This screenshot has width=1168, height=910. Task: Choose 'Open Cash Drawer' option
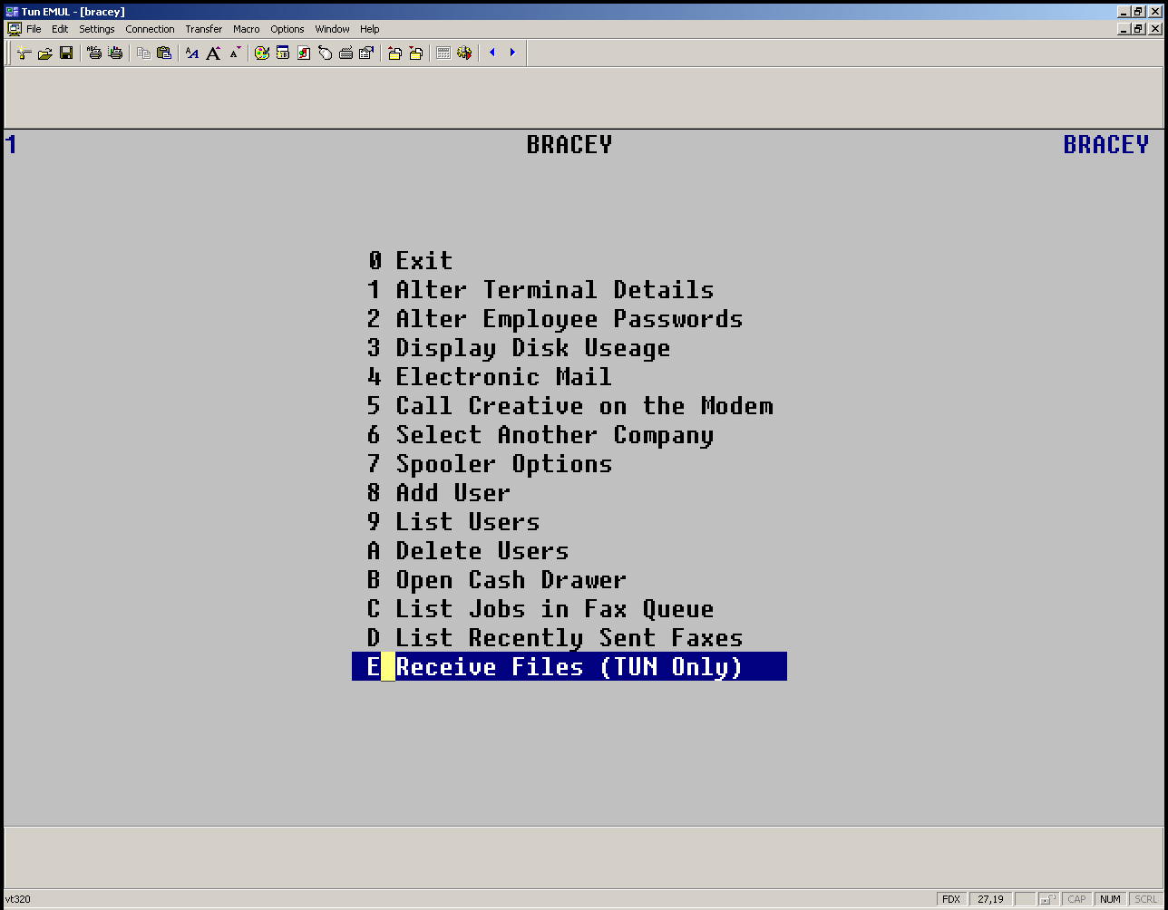pyautogui.click(x=511, y=580)
